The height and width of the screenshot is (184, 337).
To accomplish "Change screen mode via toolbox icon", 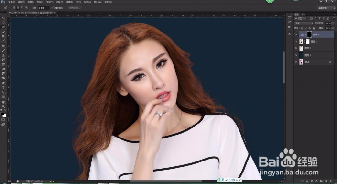I will click(x=3, y=124).
